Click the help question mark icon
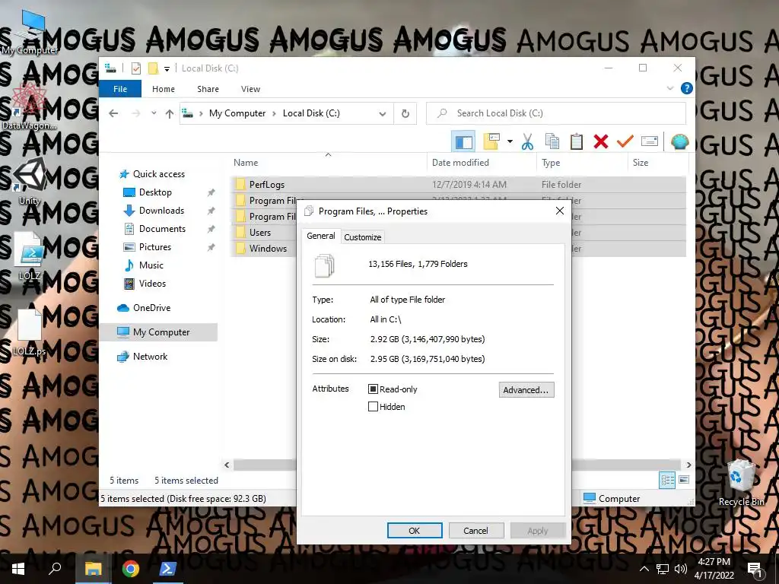The height and width of the screenshot is (584, 779). (x=687, y=88)
